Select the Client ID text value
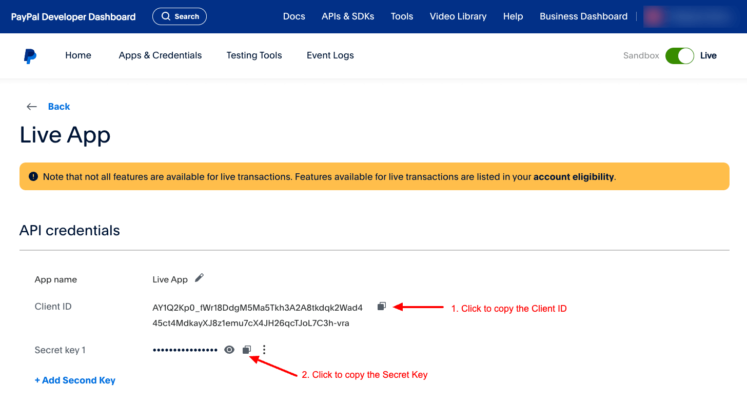 pyautogui.click(x=258, y=316)
